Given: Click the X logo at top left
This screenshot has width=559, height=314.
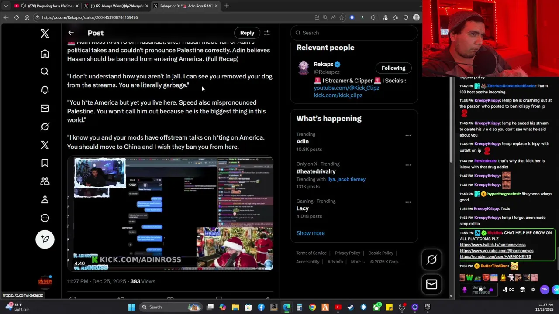Looking at the screenshot, I should click(45, 34).
